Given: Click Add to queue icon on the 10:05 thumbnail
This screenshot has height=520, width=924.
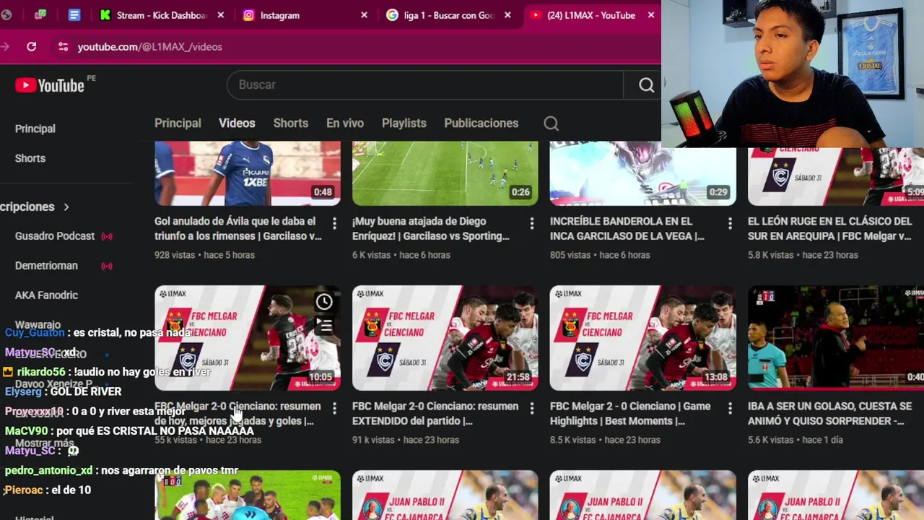Looking at the screenshot, I should (324, 326).
